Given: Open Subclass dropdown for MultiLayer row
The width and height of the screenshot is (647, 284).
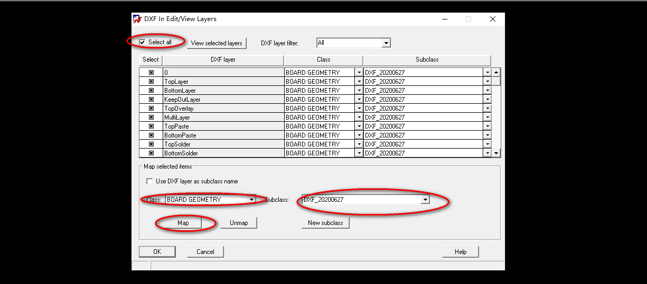Looking at the screenshot, I should point(487,117).
